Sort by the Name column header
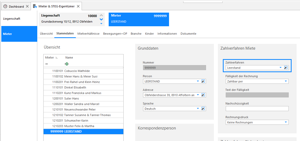The image size is (300, 141). (x=69, y=58)
